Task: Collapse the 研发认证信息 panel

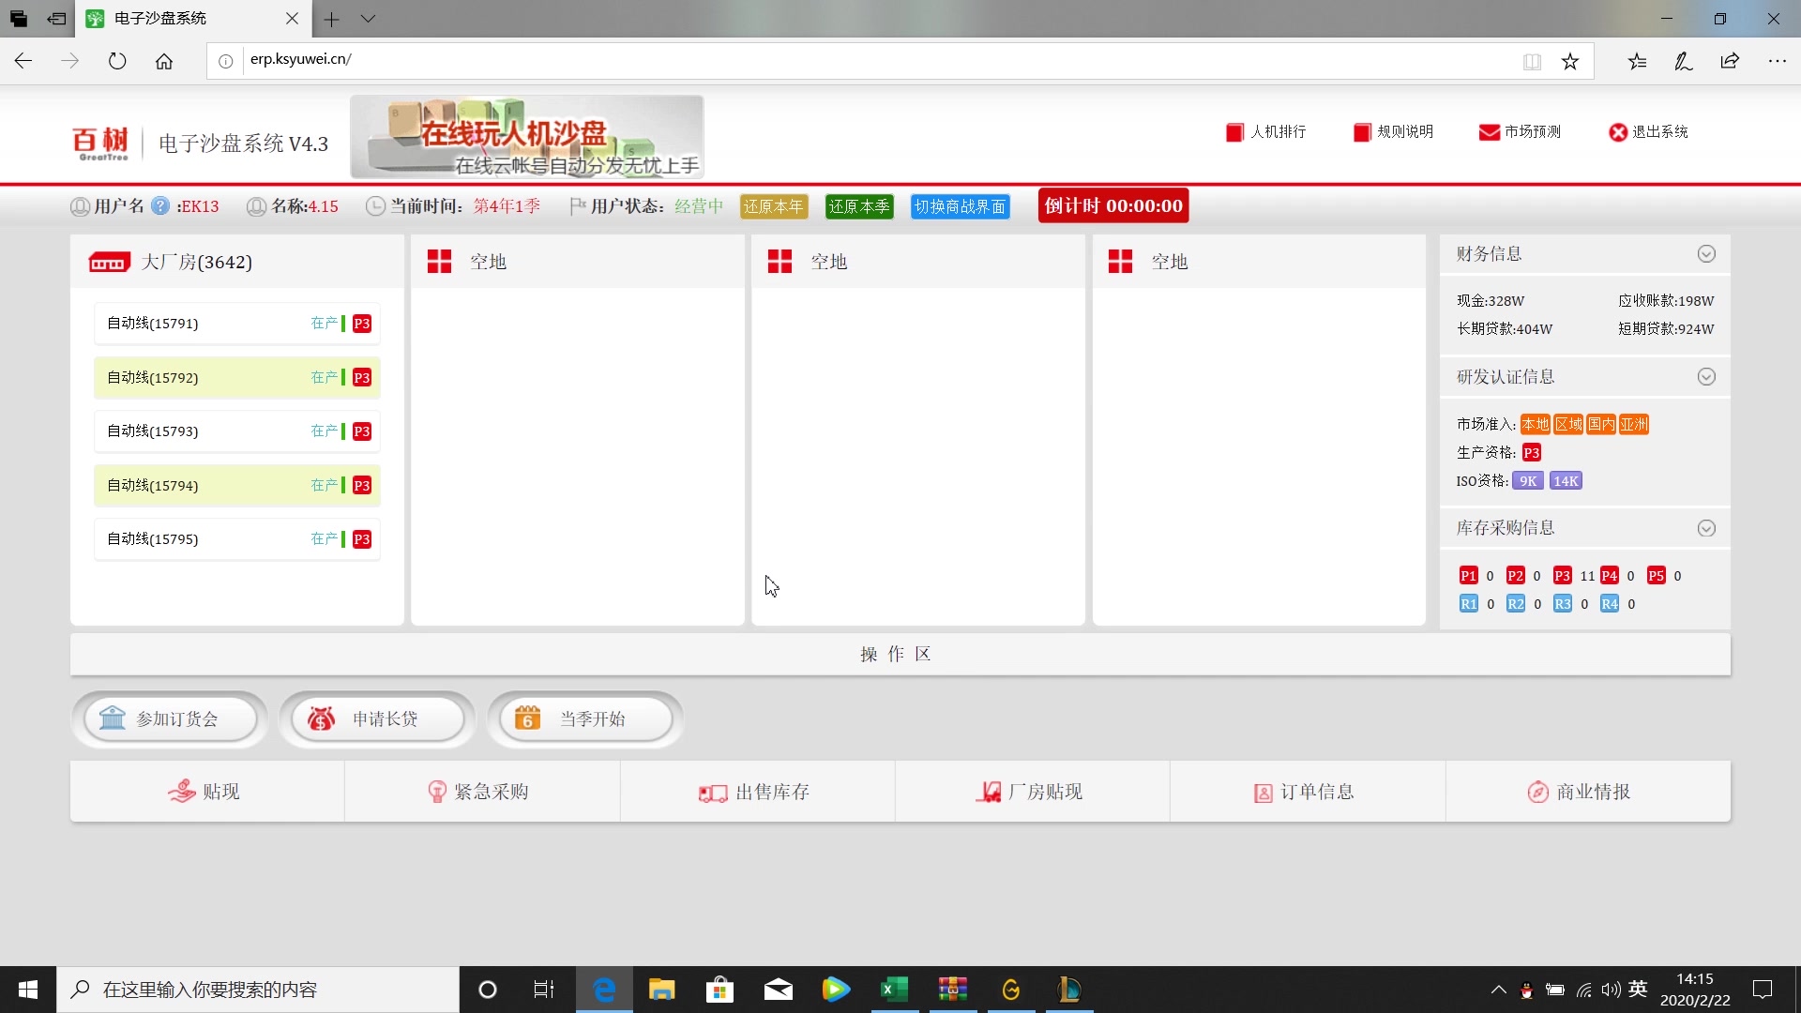Action: pyautogui.click(x=1706, y=377)
